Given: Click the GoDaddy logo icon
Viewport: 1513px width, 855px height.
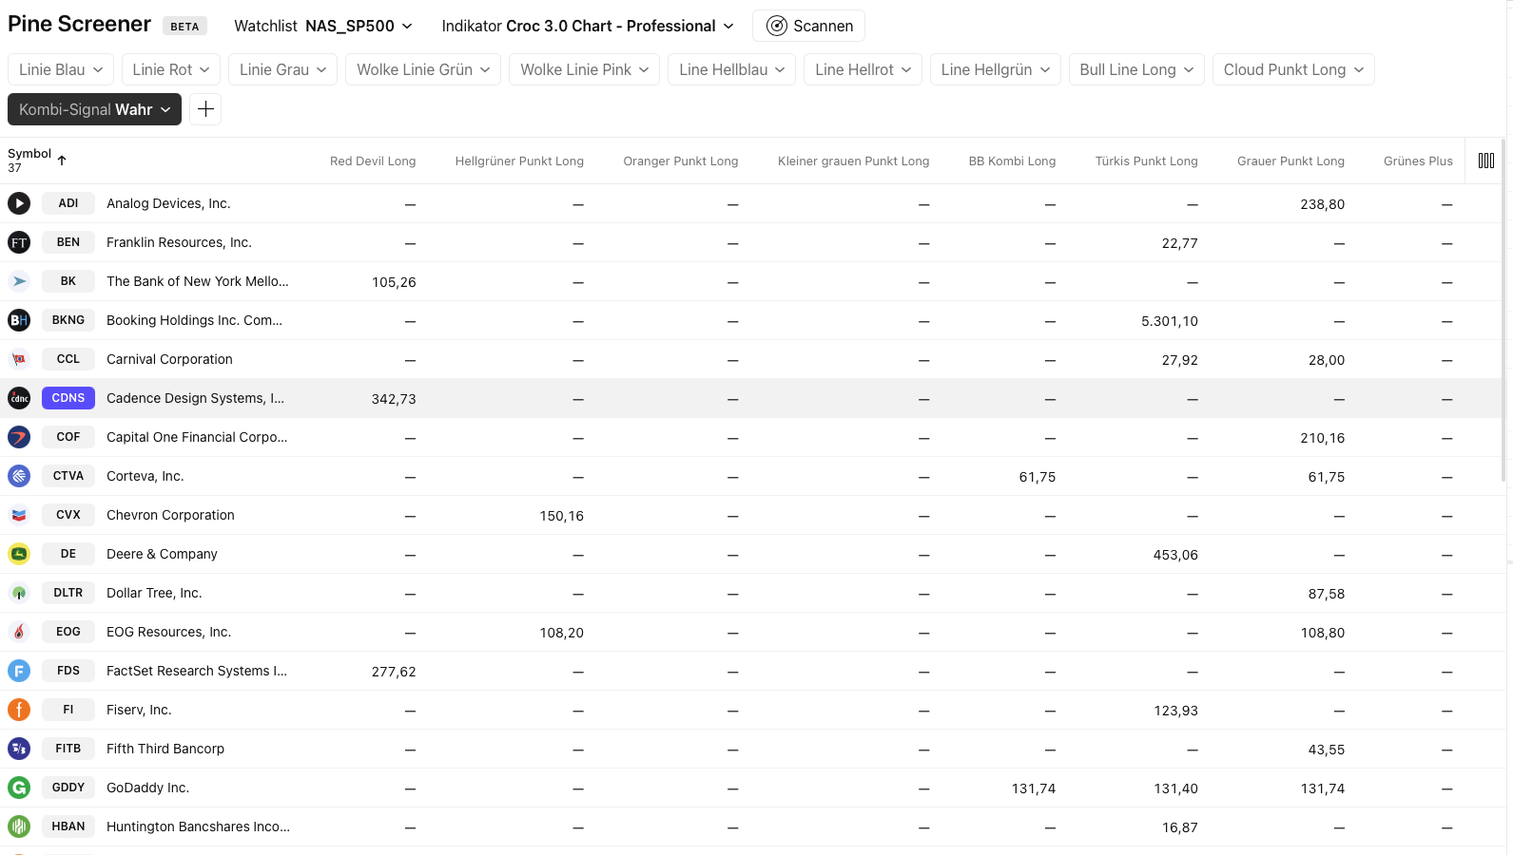Looking at the screenshot, I should point(19,788).
